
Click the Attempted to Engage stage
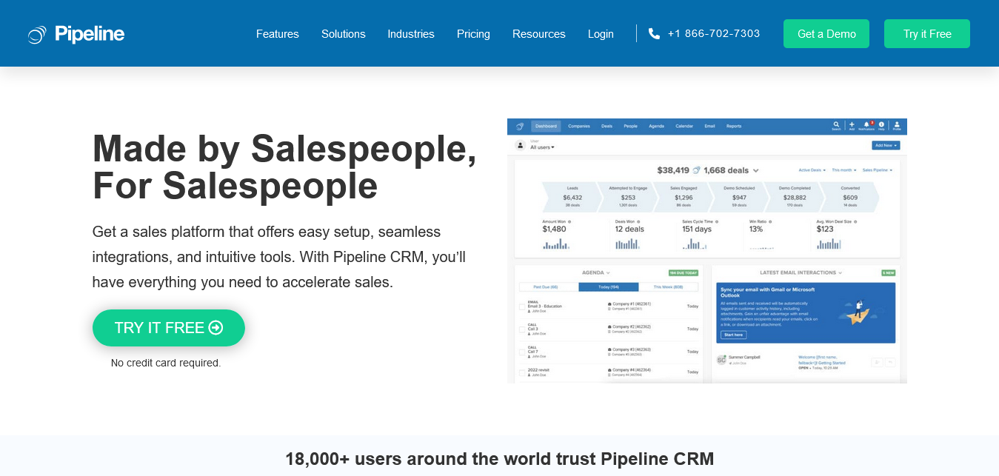tap(628, 197)
